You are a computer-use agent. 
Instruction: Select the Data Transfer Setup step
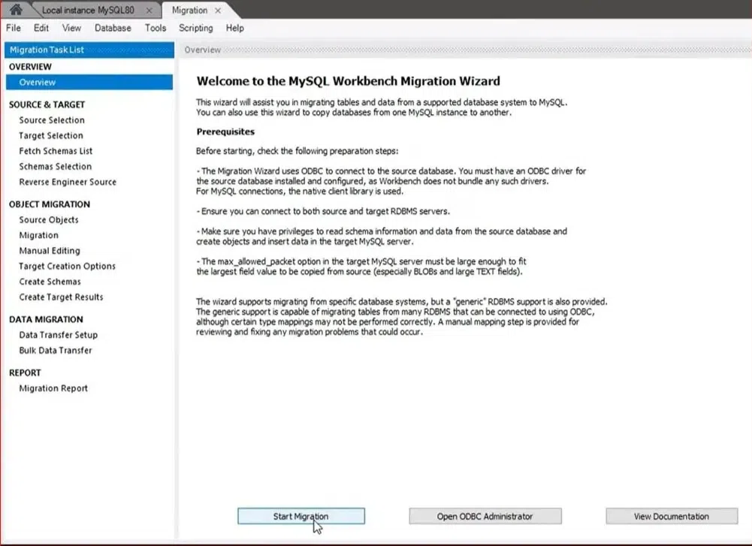pyautogui.click(x=58, y=335)
